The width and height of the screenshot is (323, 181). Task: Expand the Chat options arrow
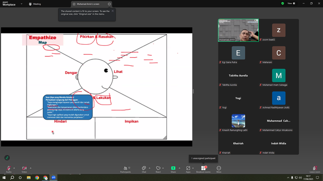(149, 168)
